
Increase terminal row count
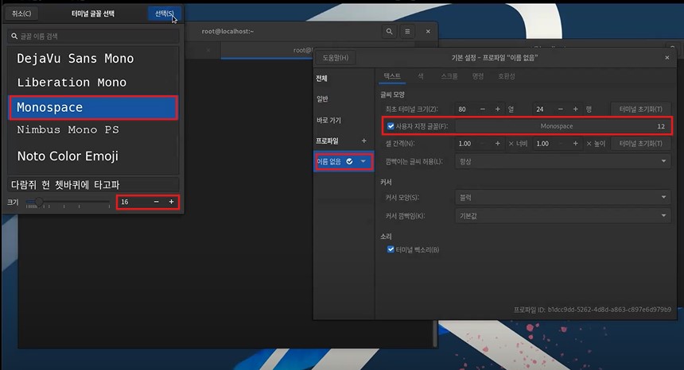(575, 110)
